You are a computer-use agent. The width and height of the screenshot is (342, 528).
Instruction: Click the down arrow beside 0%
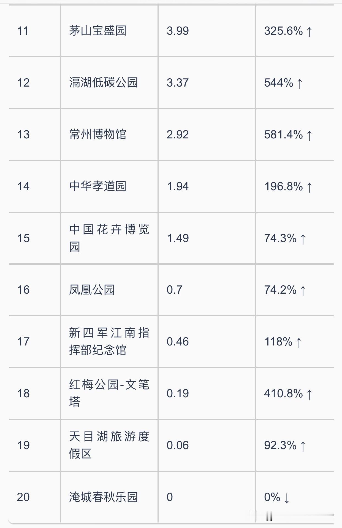tap(287, 498)
